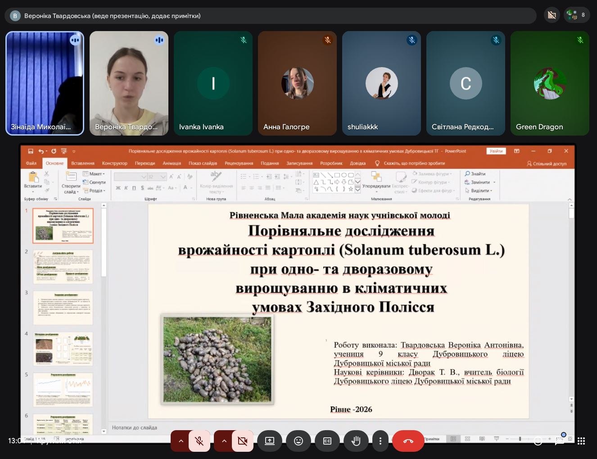Toggle closed captions on
The image size is (597, 459).
pyautogui.click(x=327, y=441)
